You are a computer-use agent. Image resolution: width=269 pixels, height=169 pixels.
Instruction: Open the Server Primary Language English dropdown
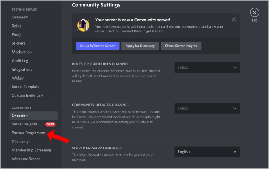(207, 152)
